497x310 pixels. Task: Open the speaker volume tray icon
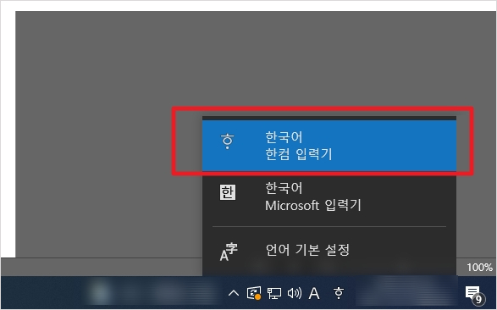coord(295,293)
